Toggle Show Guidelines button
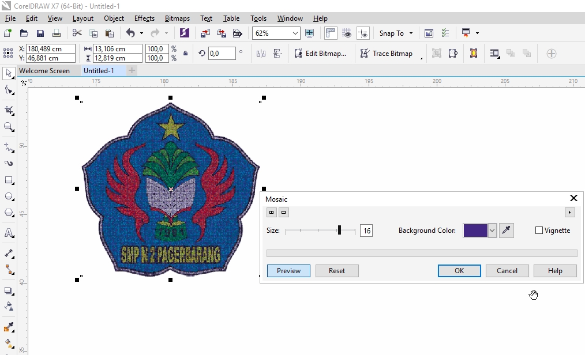Screen dimensions: 585x355 click(363, 33)
